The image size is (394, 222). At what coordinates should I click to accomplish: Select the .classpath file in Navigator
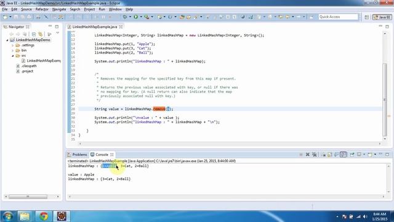click(26, 66)
